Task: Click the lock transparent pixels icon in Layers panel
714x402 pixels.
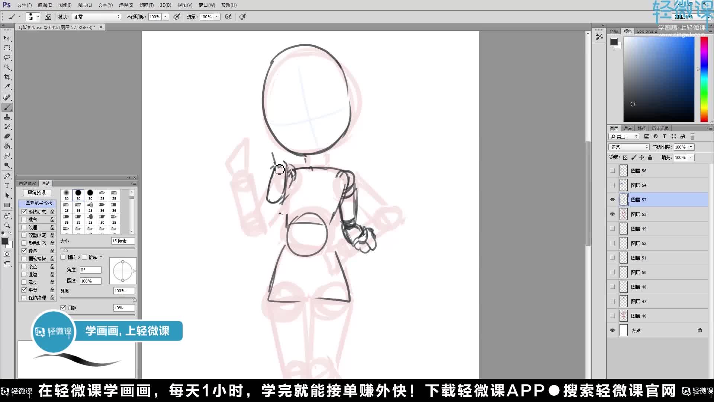Action: click(625, 157)
